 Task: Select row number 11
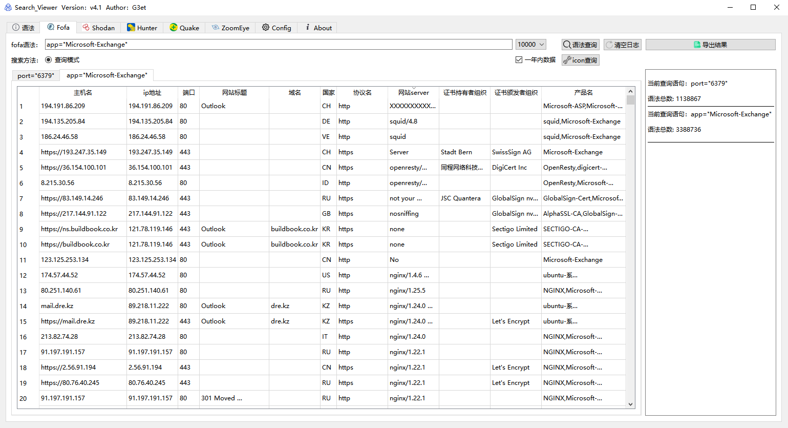[28, 260]
